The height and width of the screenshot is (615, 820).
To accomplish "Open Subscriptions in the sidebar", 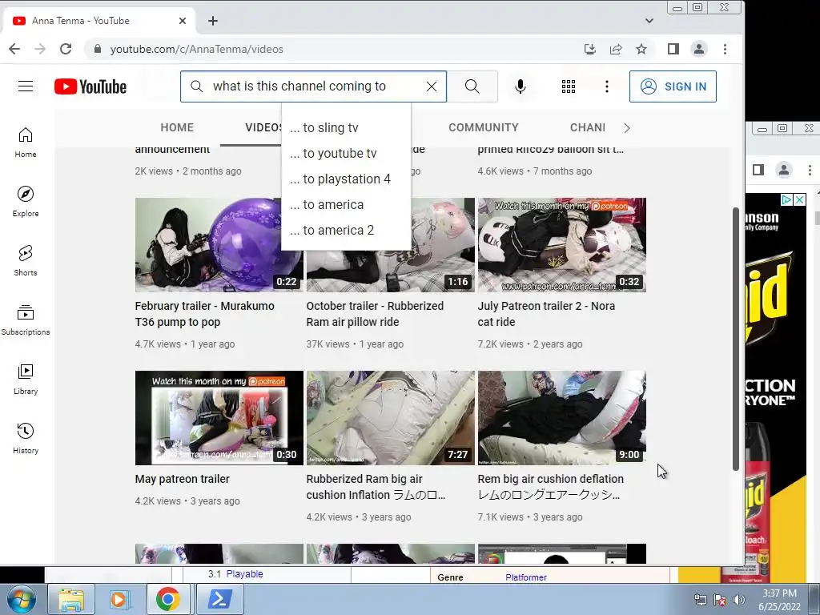I will point(26,320).
